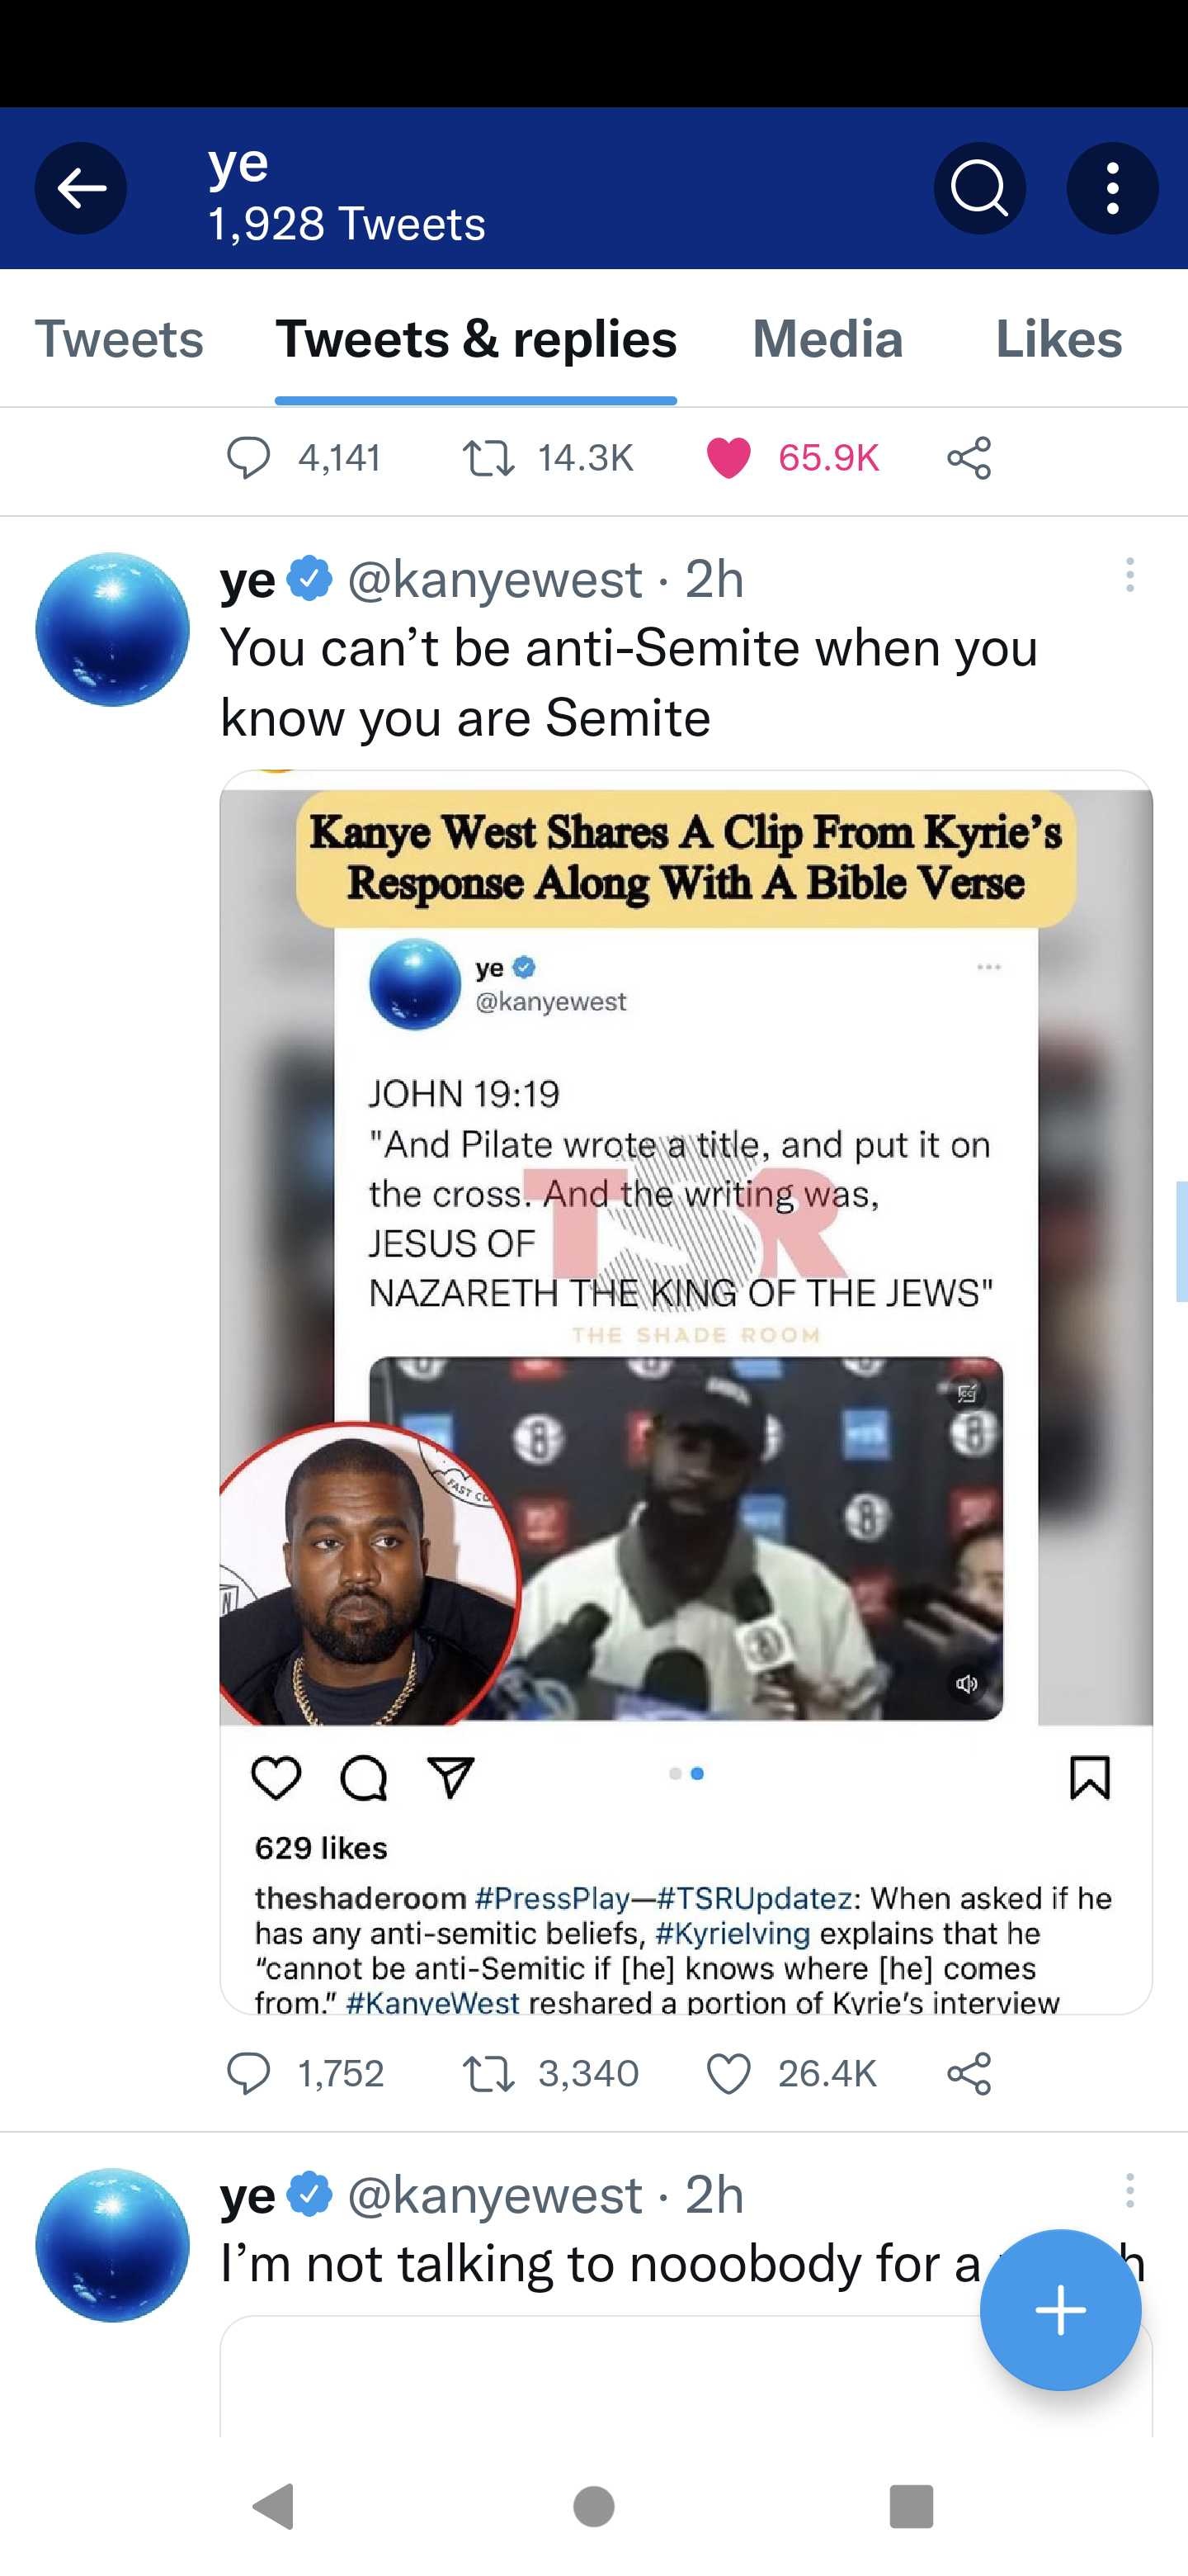
Task: Retweet the tweet with 3,340 retweets
Action: point(488,2073)
